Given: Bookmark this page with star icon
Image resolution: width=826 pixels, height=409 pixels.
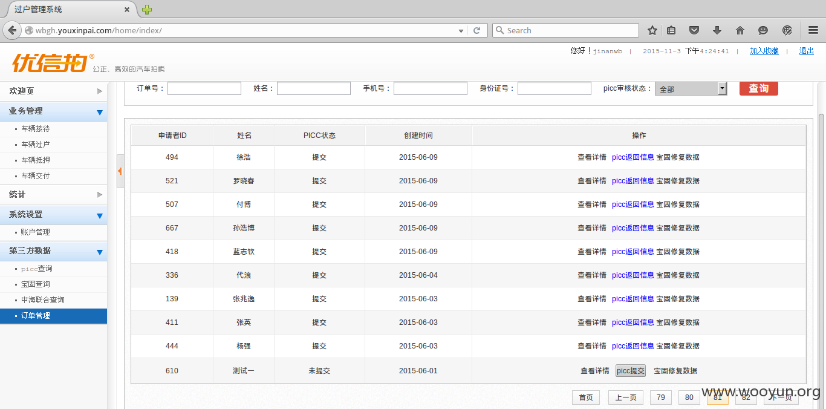Looking at the screenshot, I should [x=652, y=30].
